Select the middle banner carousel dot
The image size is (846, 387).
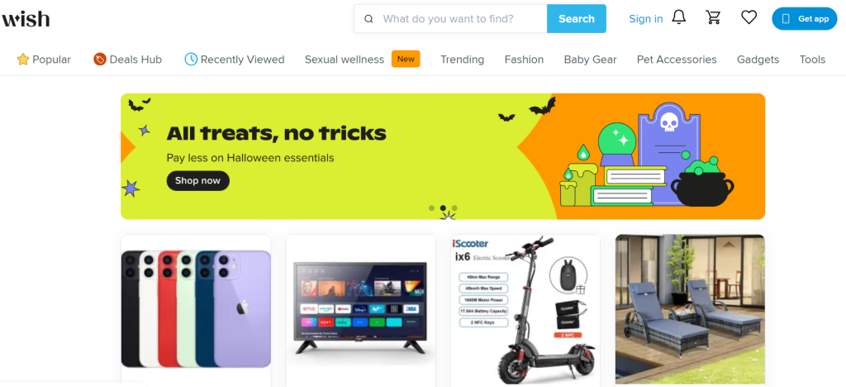click(443, 208)
